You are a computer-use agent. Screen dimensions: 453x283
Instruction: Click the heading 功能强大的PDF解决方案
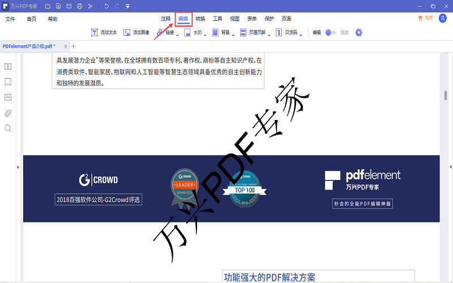270,277
